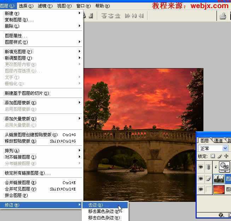Click the align vertical centers icon
The image size is (231, 221).
click(x=111, y=16)
